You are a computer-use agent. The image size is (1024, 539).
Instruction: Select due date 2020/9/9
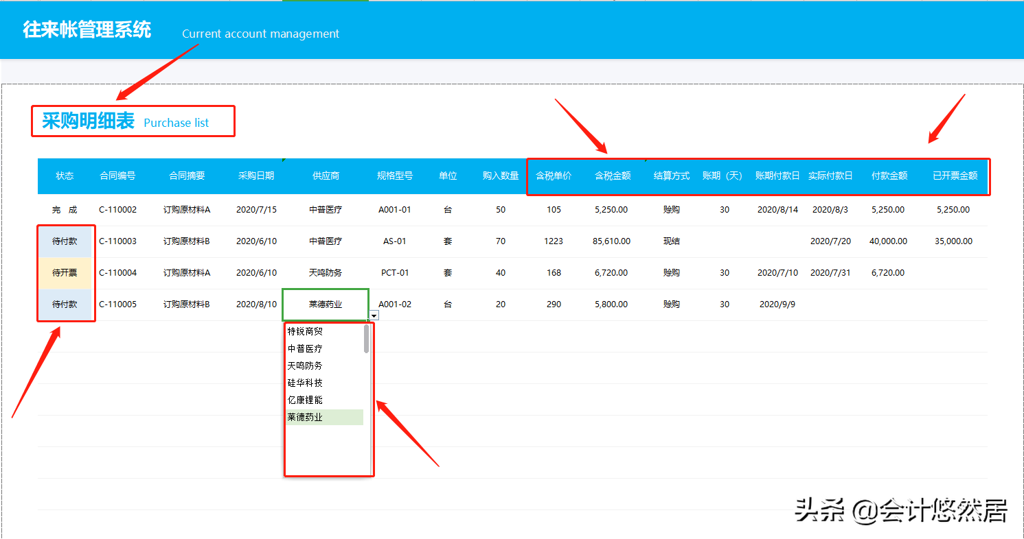[777, 304]
